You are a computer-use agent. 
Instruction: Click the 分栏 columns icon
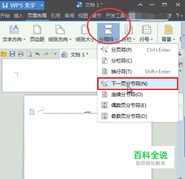click(x=128, y=30)
